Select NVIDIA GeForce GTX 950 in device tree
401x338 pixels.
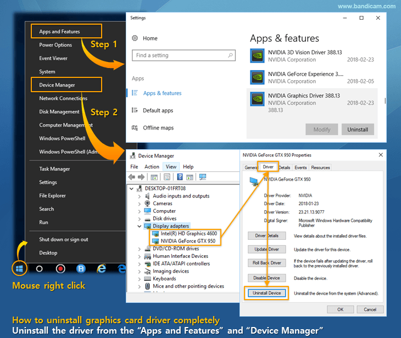188,241
